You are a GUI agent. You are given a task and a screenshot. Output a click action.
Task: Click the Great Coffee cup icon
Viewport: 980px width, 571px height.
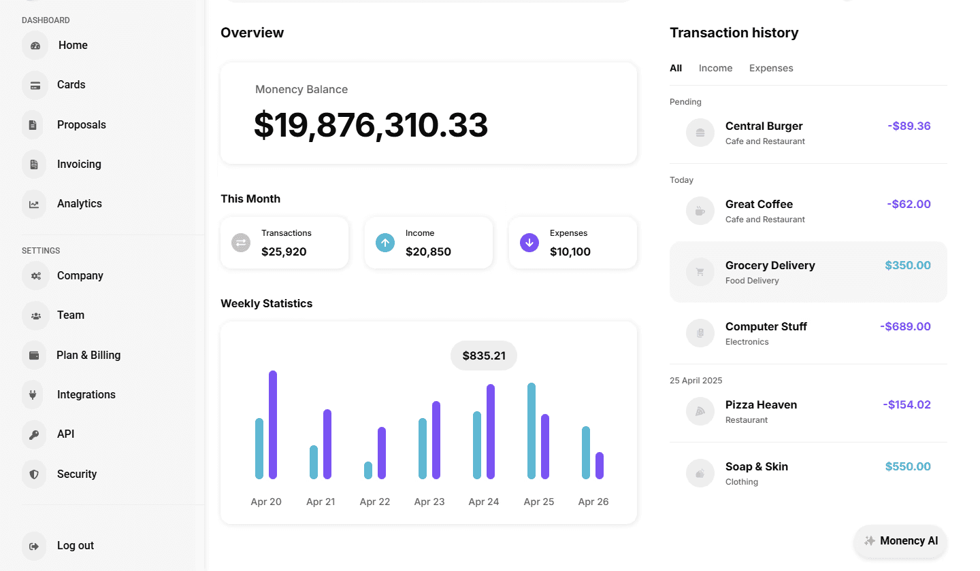[x=700, y=211]
